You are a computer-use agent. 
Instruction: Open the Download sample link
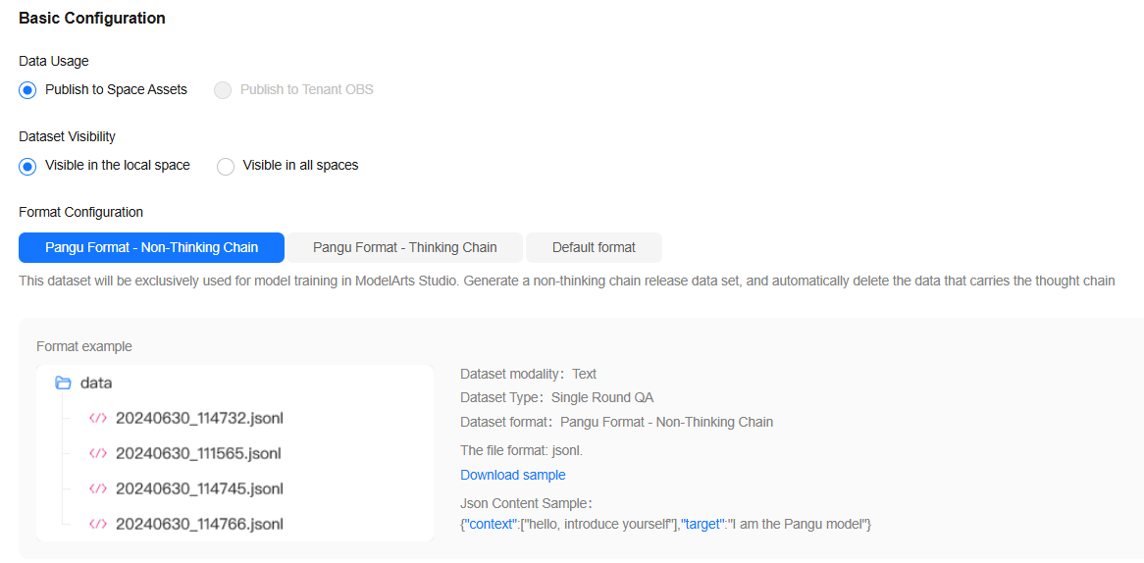512,475
